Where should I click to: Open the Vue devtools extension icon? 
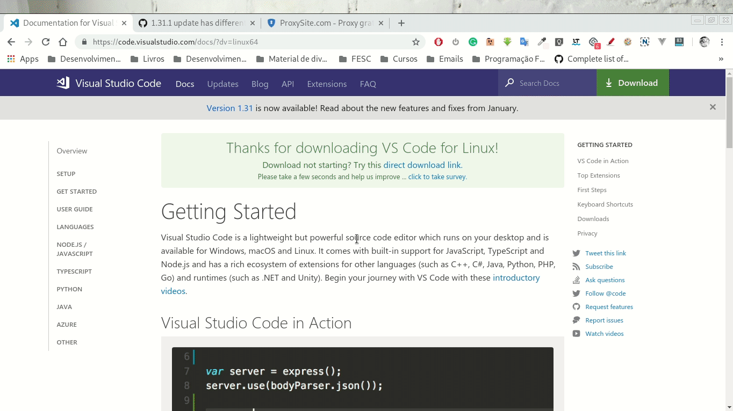tap(662, 42)
